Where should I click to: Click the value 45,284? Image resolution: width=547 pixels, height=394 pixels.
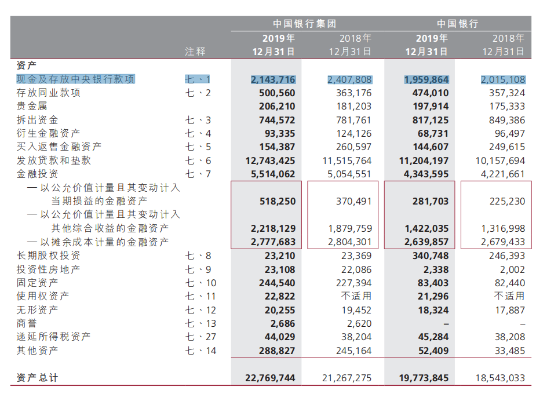433,337
